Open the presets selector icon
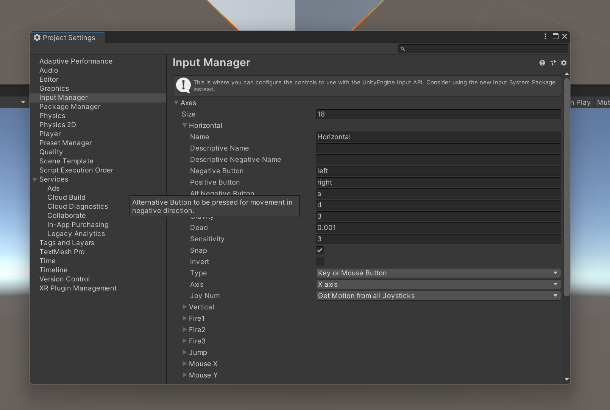 (x=553, y=63)
